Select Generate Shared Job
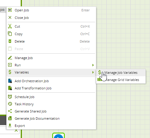150x138 pixels. tap(51, 111)
